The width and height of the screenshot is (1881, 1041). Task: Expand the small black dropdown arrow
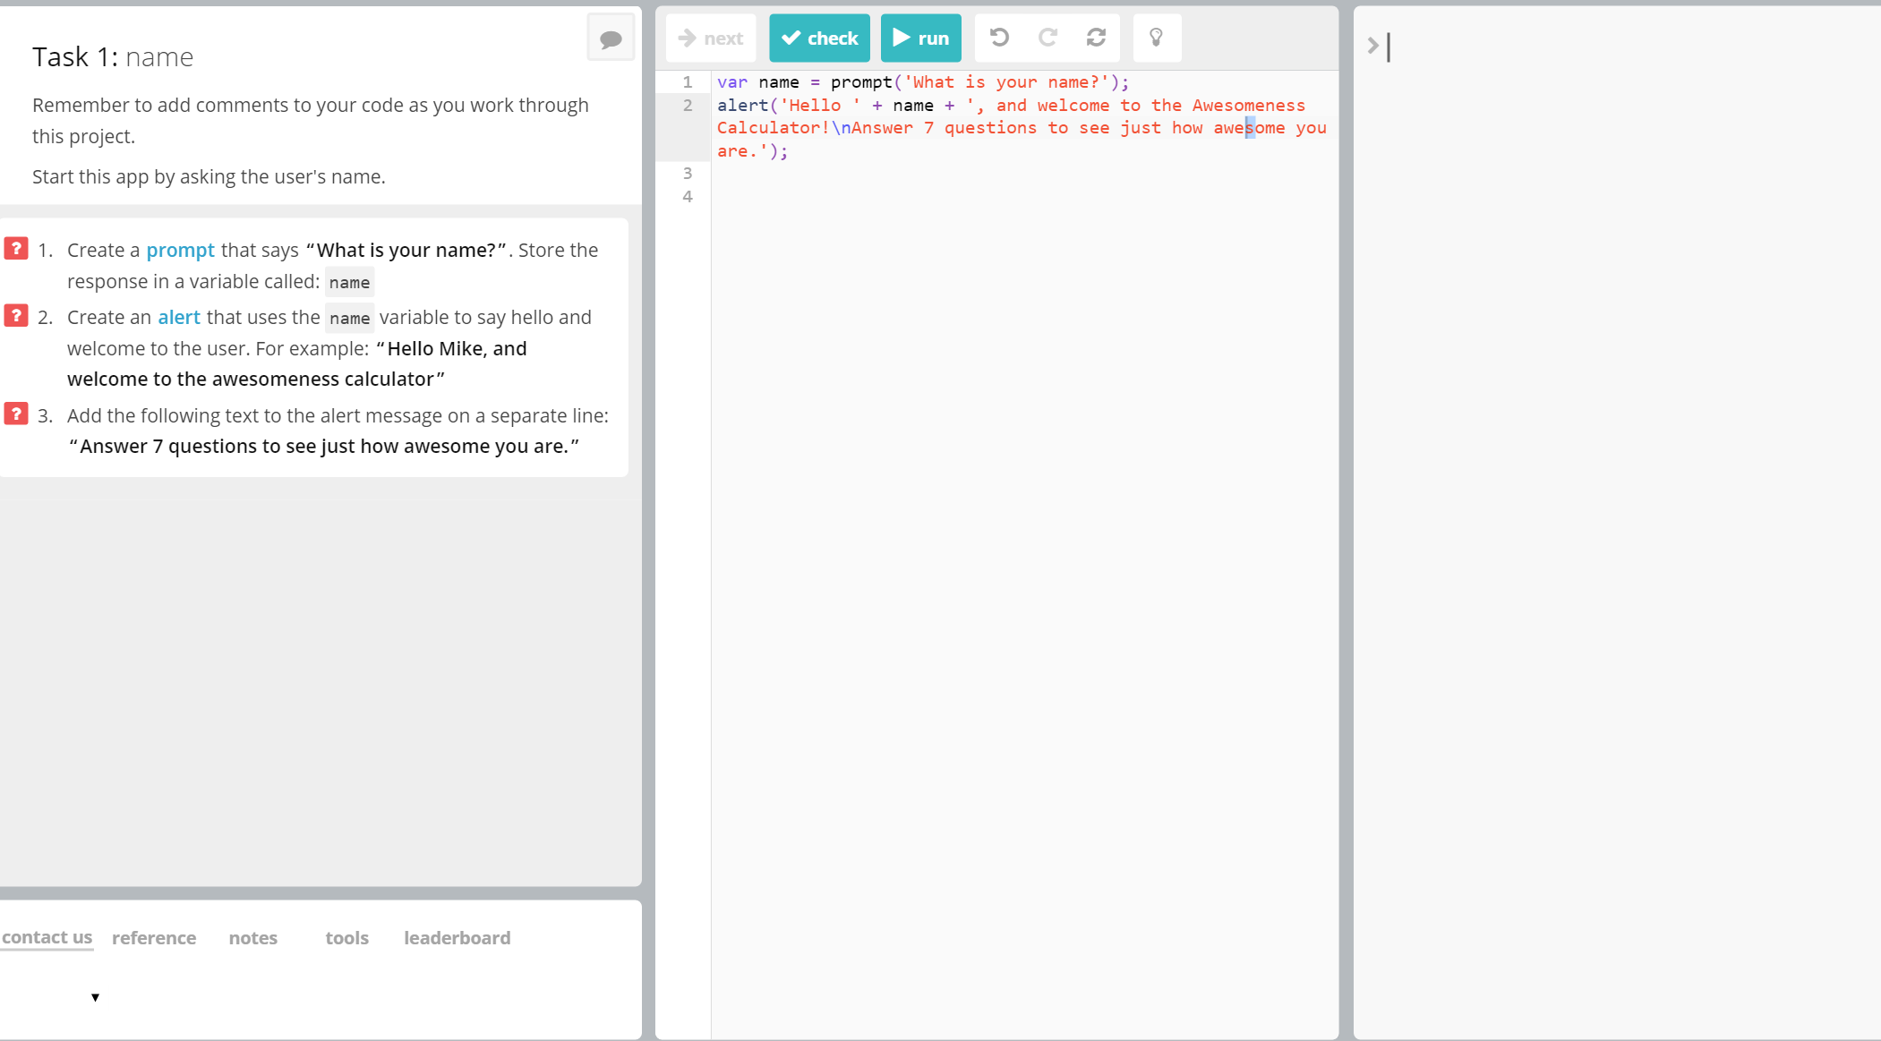point(95,997)
